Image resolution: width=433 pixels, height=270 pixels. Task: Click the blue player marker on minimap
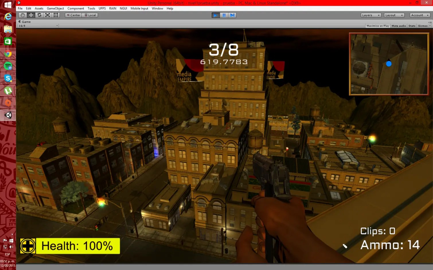coord(389,64)
